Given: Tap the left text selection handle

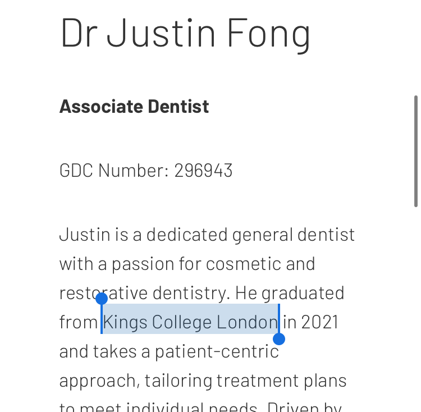Looking at the screenshot, I should [102, 299].
